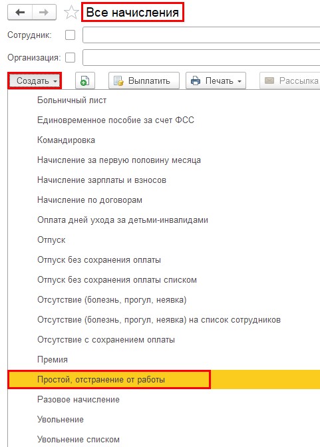This screenshot has height=447, width=320.
Task: Click the Организация input field
Action: (202, 58)
